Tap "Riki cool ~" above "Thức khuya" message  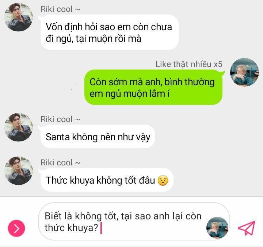tap(60, 162)
